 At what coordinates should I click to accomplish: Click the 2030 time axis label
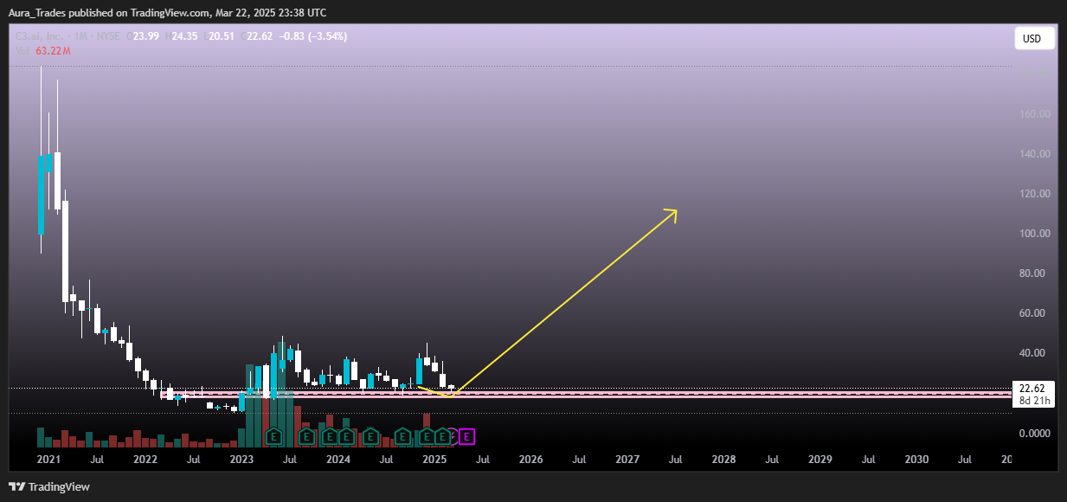click(x=916, y=460)
